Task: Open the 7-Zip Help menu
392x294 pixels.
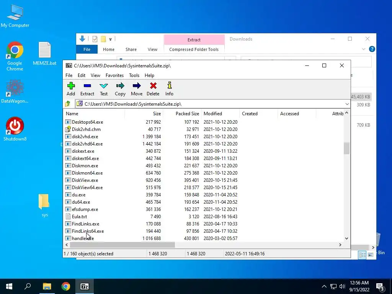Action: pyautogui.click(x=149, y=75)
